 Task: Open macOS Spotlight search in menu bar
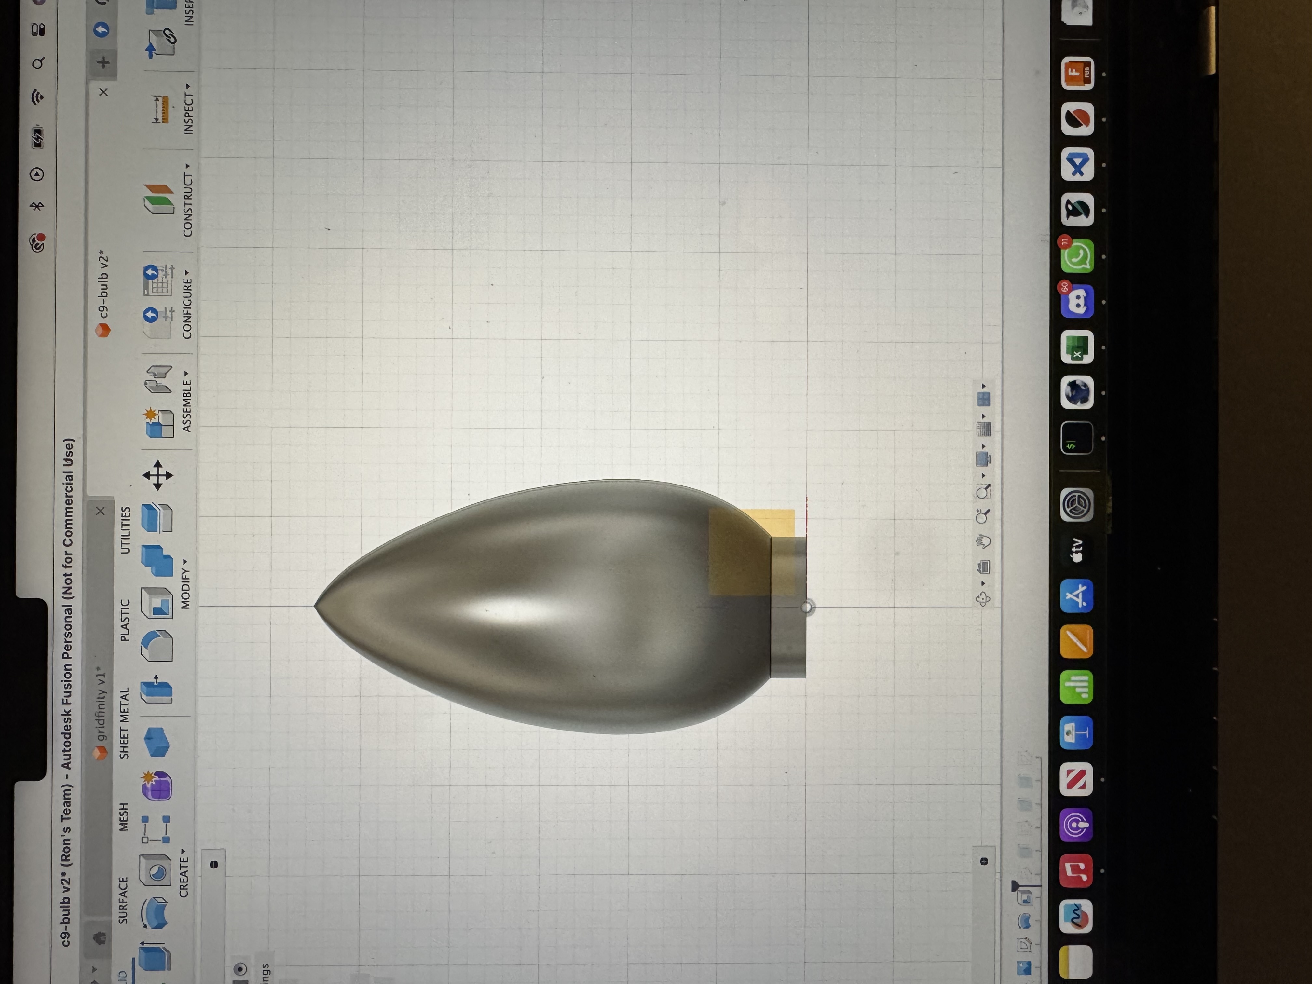(x=38, y=63)
